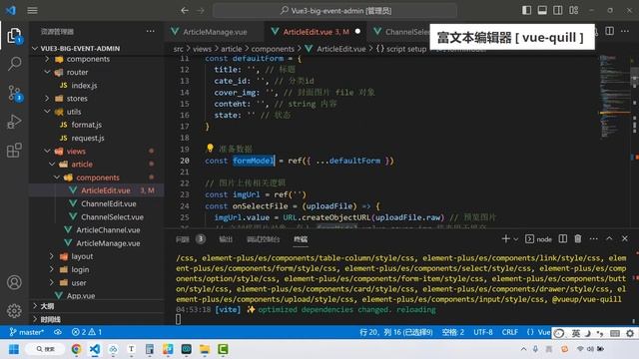
Task: Open the Source Control view
Action: pos(14,93)
